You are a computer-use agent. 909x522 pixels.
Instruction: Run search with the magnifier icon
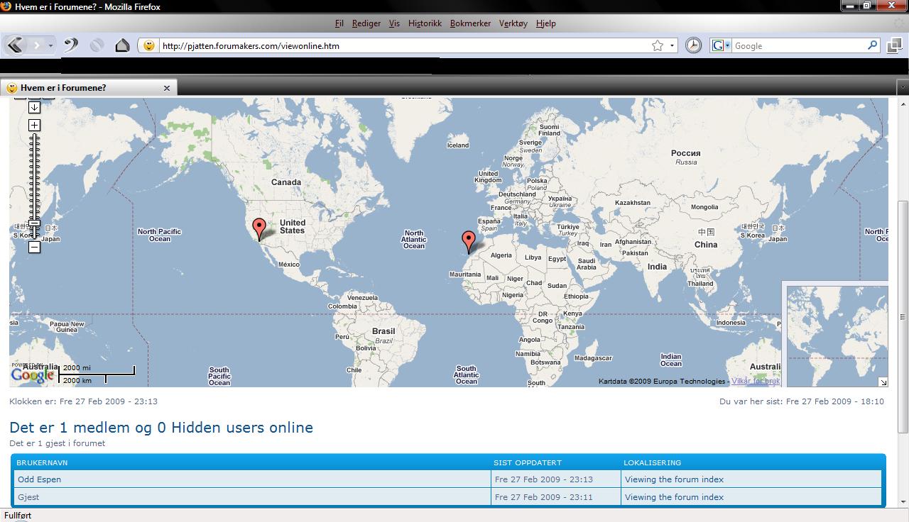point(873,45)
